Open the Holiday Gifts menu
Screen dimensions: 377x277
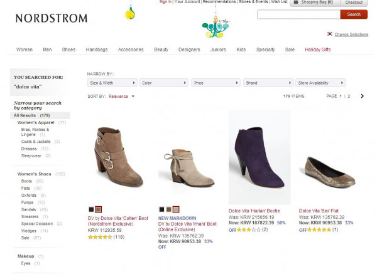(x=317, y=50)
